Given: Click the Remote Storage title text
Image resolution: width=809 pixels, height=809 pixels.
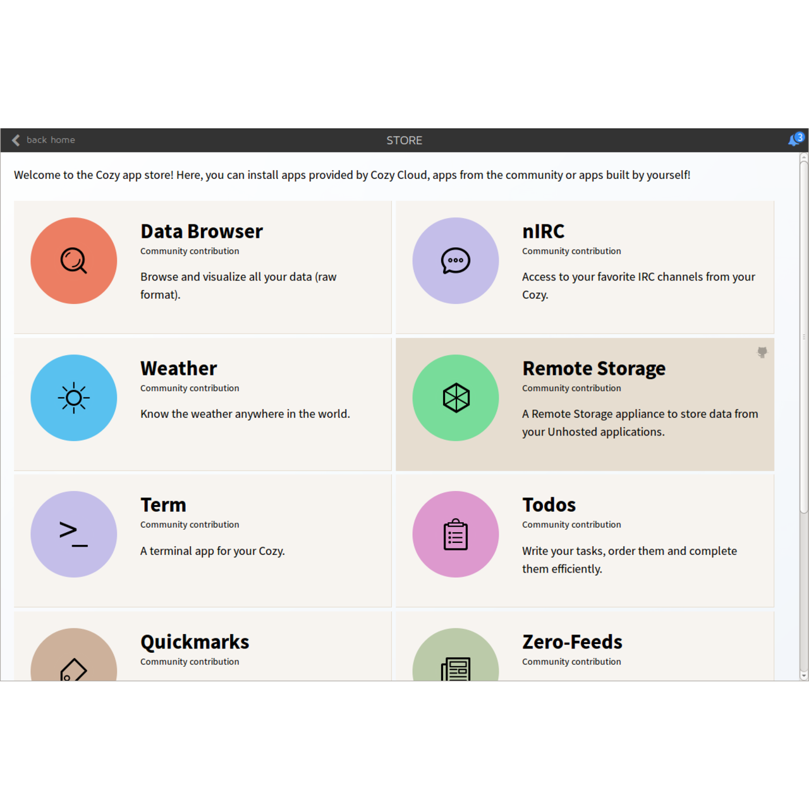Looking at the screenshot, I should click(x=593, y=368).
